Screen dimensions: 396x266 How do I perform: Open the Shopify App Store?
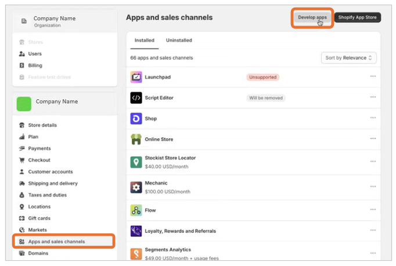pyautogui.click(x=357, y=17)
